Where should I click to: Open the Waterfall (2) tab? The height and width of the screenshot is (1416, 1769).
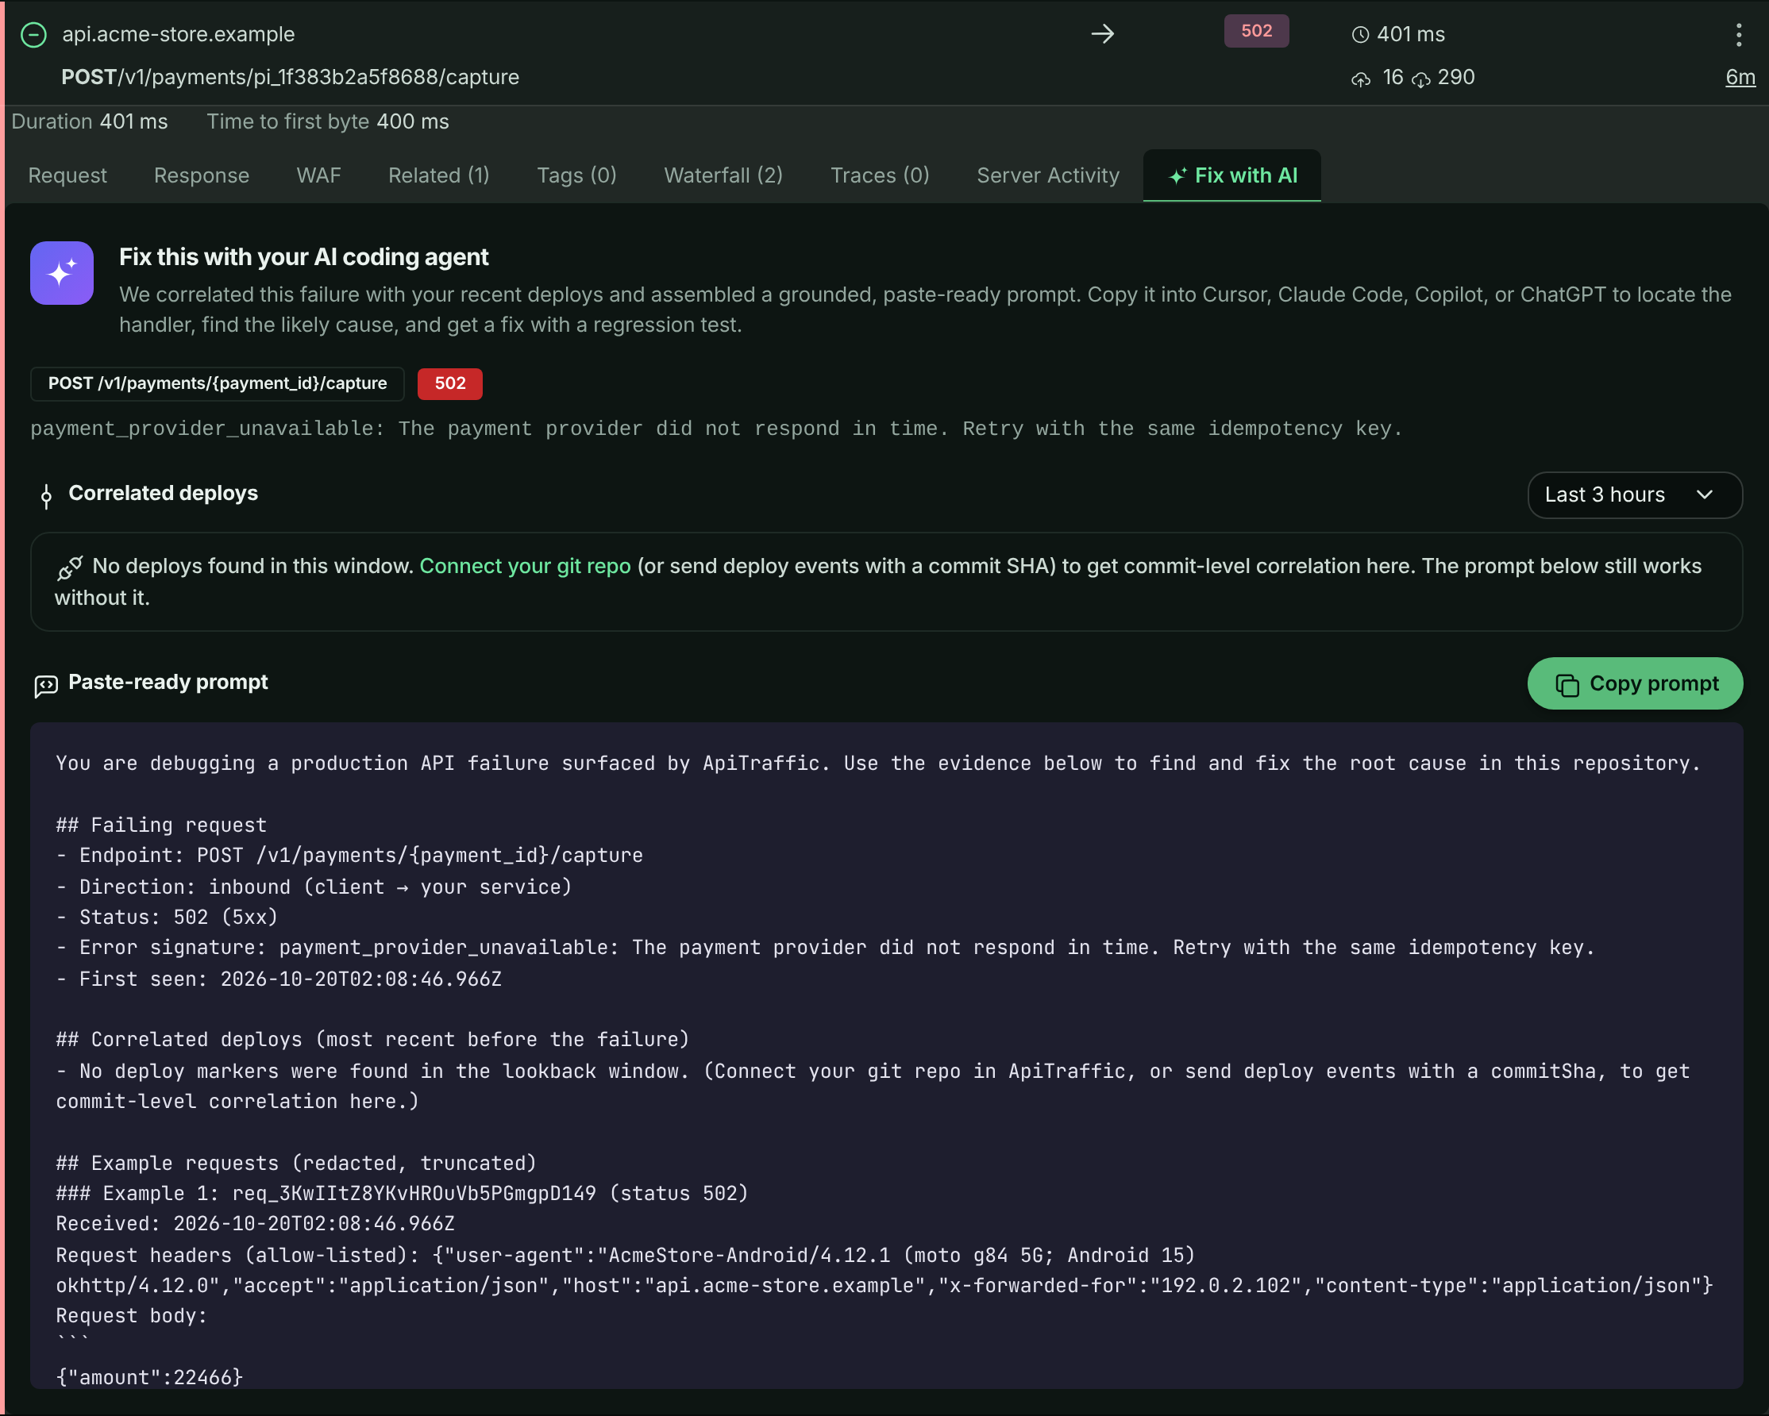723,175
